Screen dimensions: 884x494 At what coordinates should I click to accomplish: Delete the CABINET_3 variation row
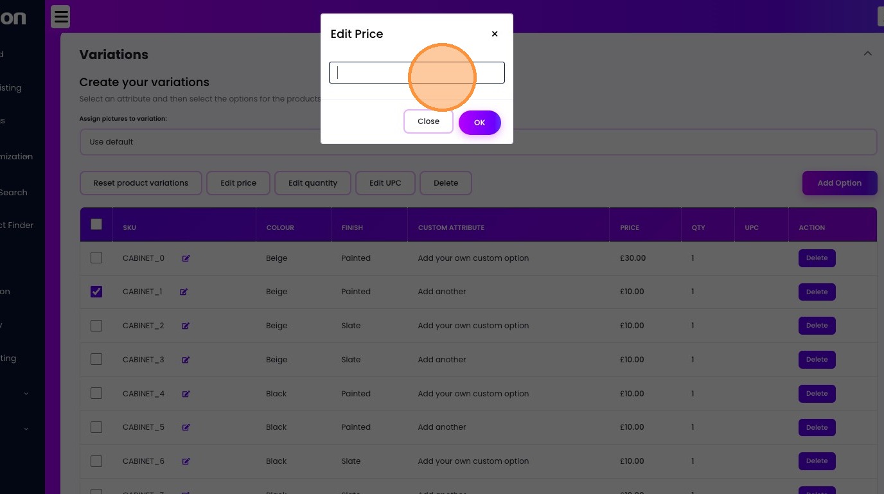pyautogui.click(x=817, y=360)
